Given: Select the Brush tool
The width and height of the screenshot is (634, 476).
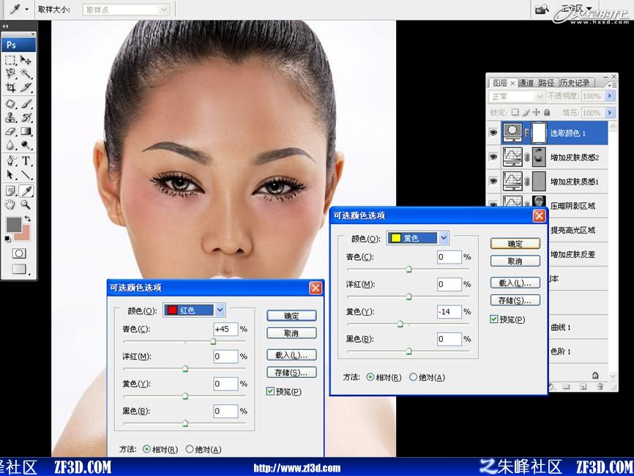Looking at the screenshot, I should point(26,104).
